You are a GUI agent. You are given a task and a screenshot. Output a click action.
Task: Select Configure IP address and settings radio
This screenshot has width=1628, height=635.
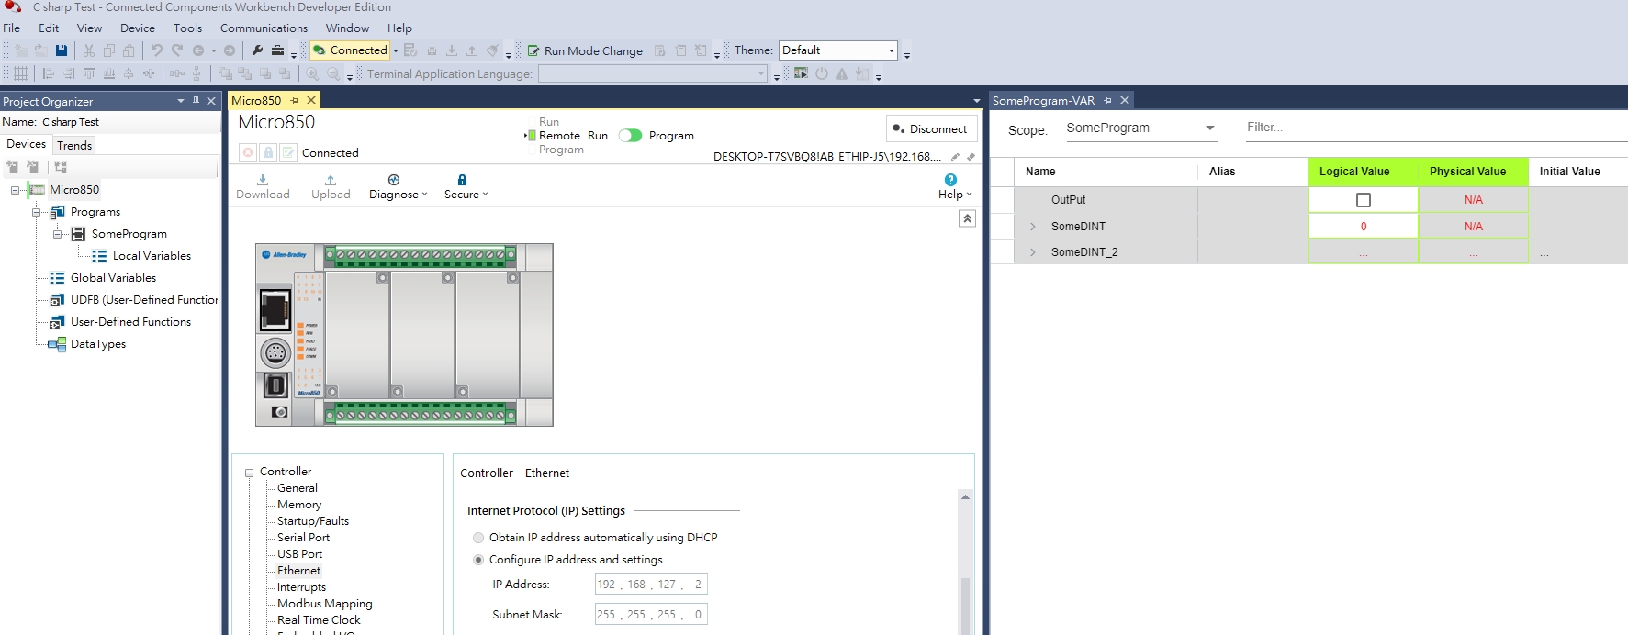coord(478,560)
